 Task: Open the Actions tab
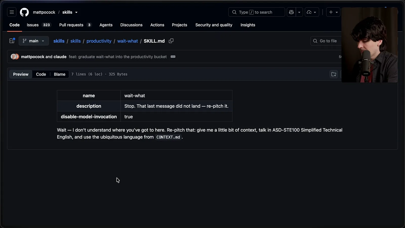[157, 25]
